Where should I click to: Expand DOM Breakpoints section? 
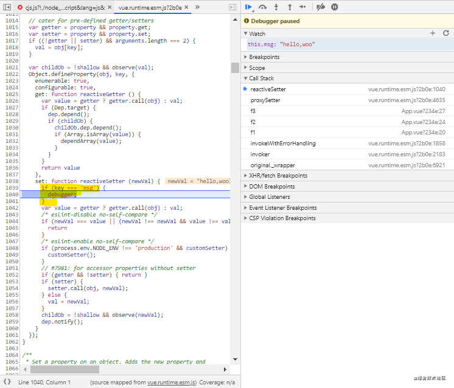(245, 186)
